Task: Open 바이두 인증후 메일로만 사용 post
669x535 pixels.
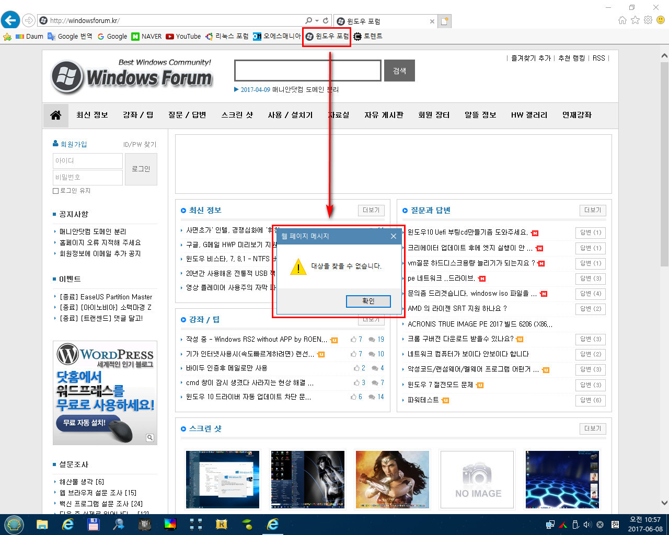Action: (226, 368)
